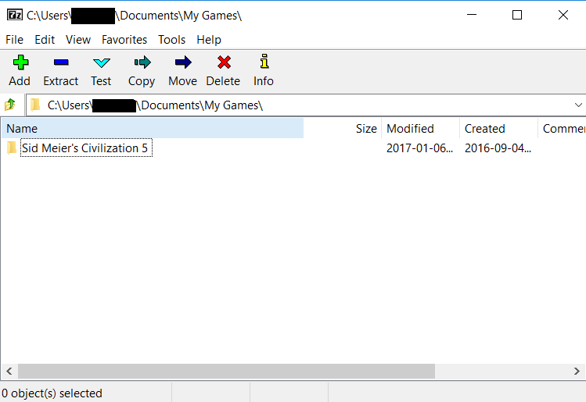Click the Move arrow icon

pos(183,62)
